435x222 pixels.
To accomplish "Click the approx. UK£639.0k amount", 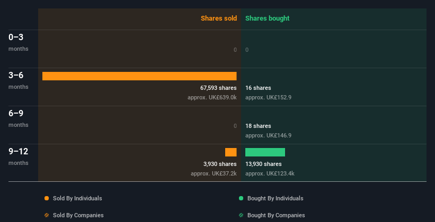I will pos(212,97).
